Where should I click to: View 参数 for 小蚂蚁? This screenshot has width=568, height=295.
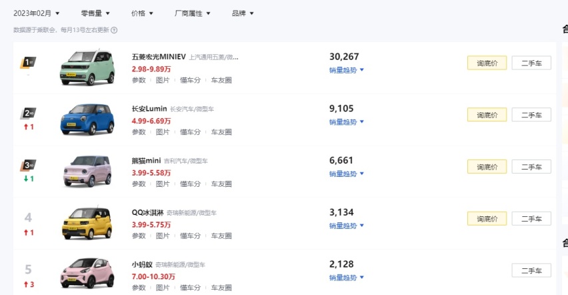139,288
